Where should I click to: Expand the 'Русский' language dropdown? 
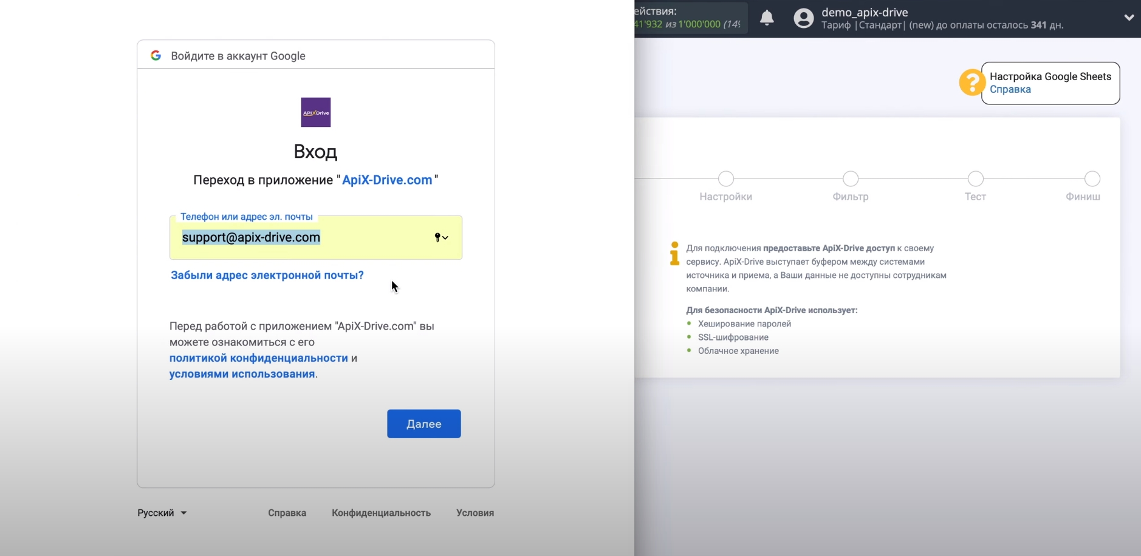click(x=162, y=513)
